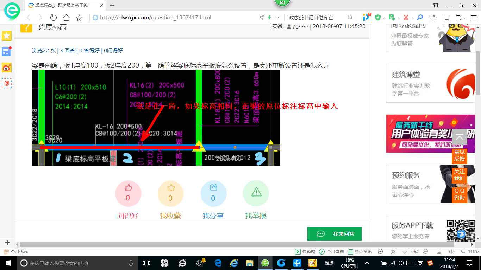
Task: Open the extensions grid icon
Action: (433, 18)
